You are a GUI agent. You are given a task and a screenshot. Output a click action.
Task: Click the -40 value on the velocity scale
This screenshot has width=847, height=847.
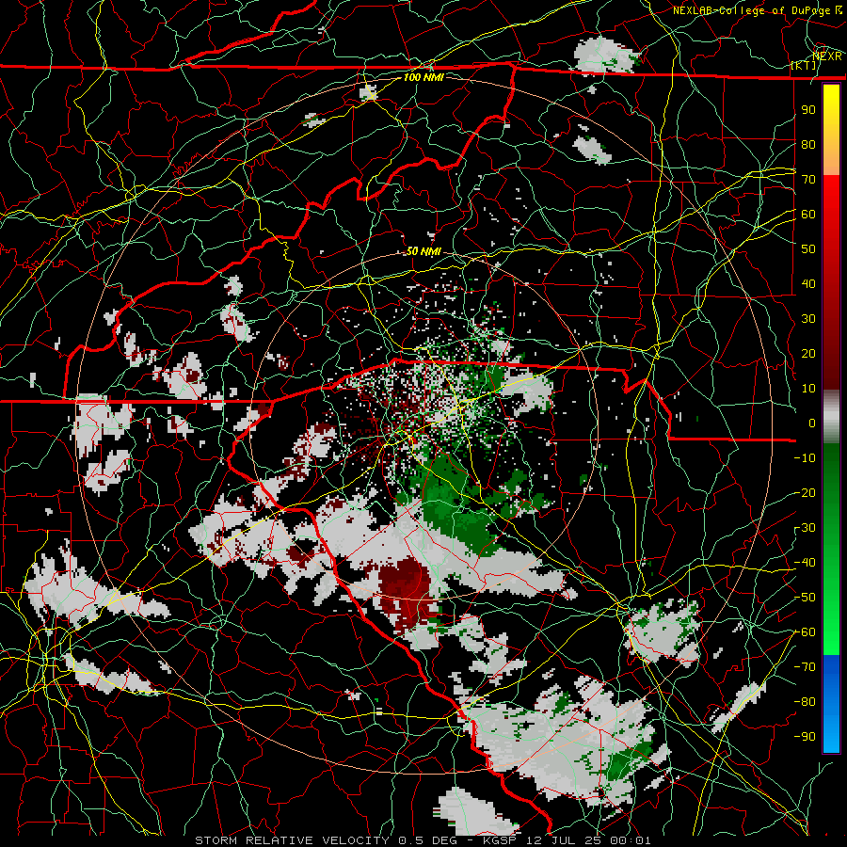[805, 563]
